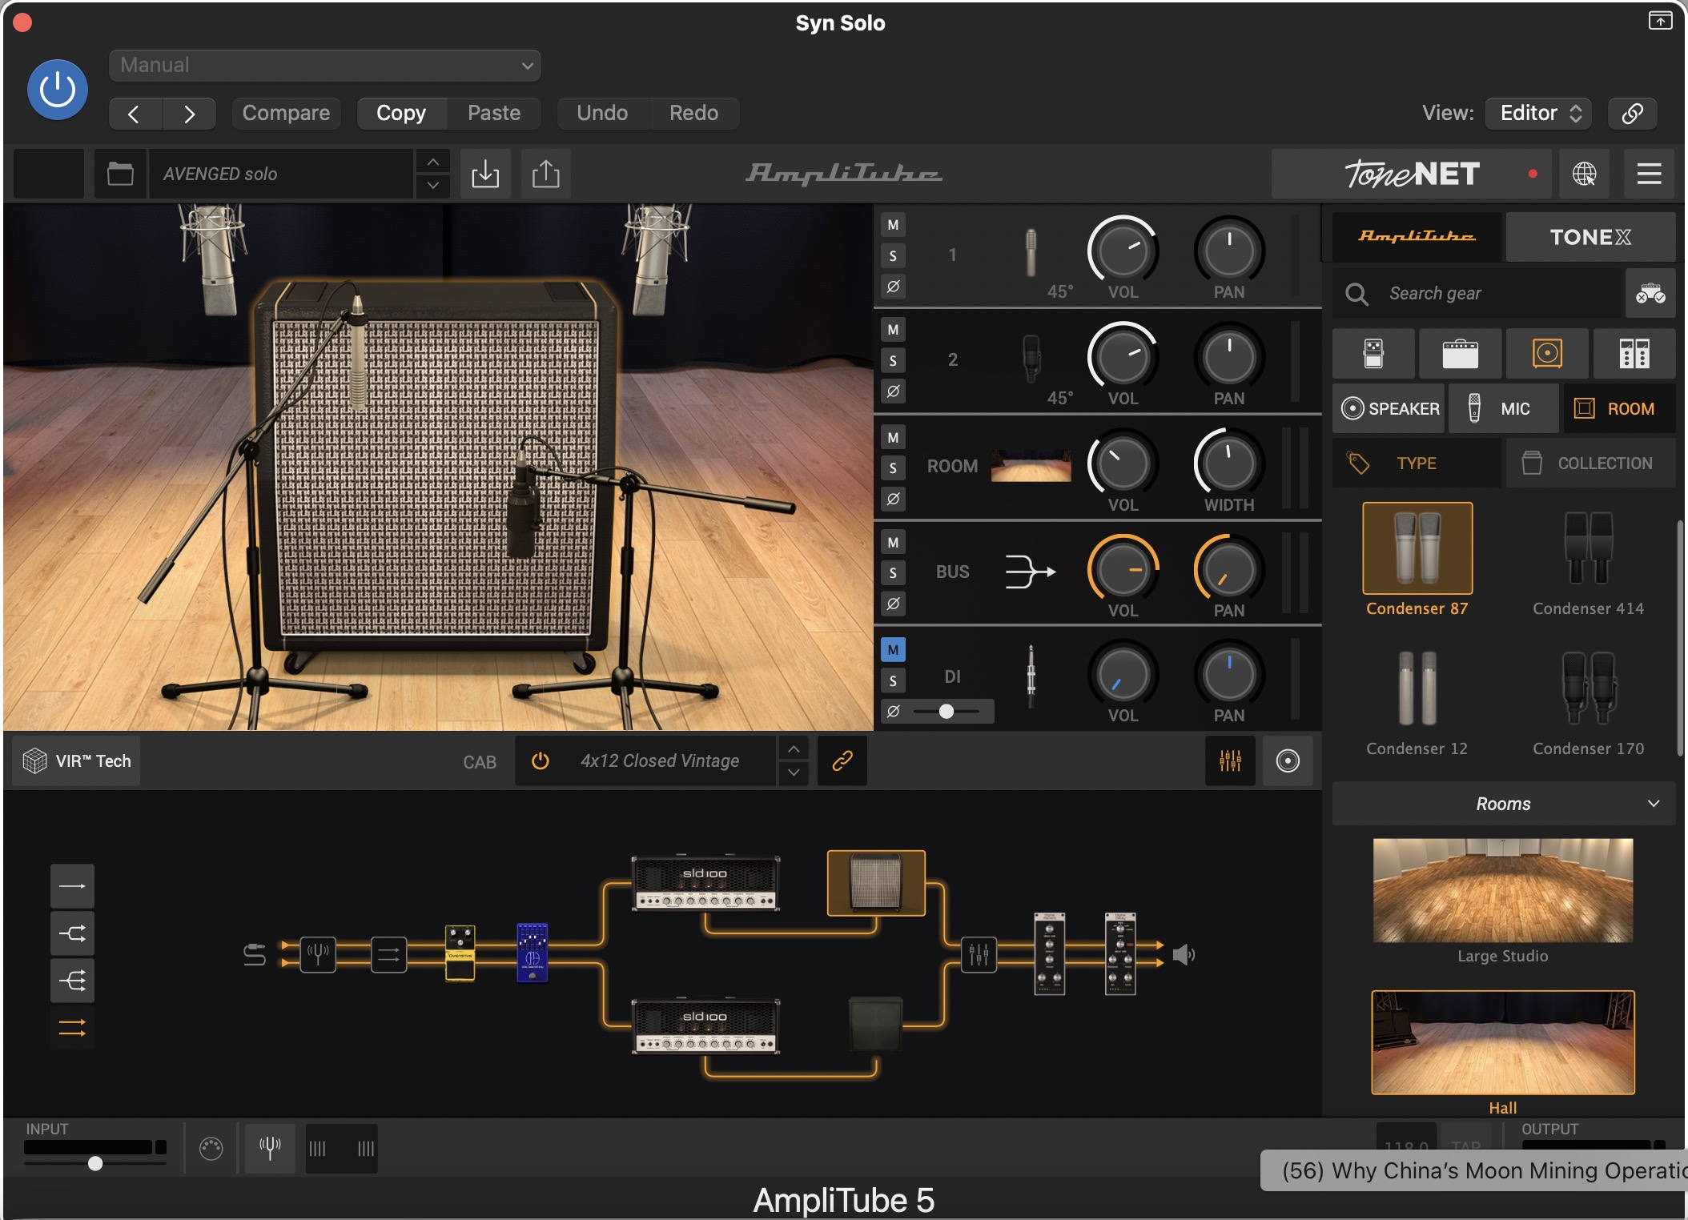
Task: Collapse the Rooms section
Action: click(x=1504, y=804)
